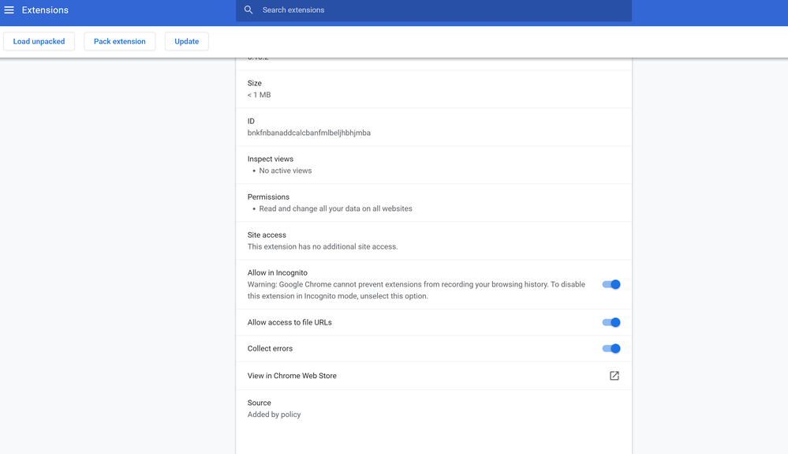
Task: Click the Added by policy source text
Action: [x=274, y=415]
